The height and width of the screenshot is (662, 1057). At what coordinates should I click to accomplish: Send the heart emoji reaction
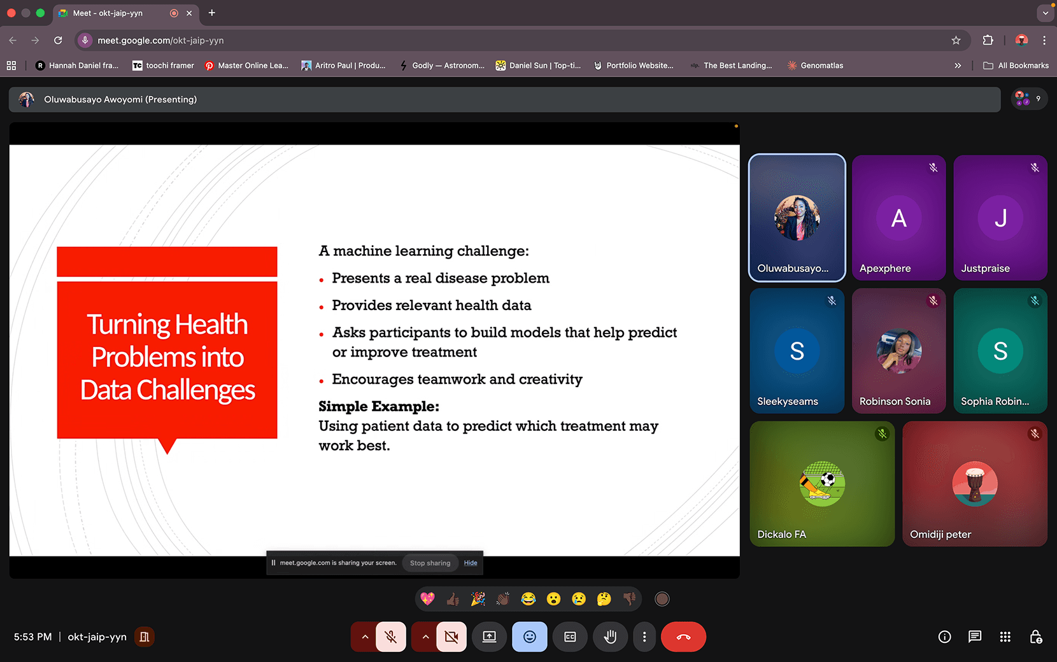tap(427, 599)
